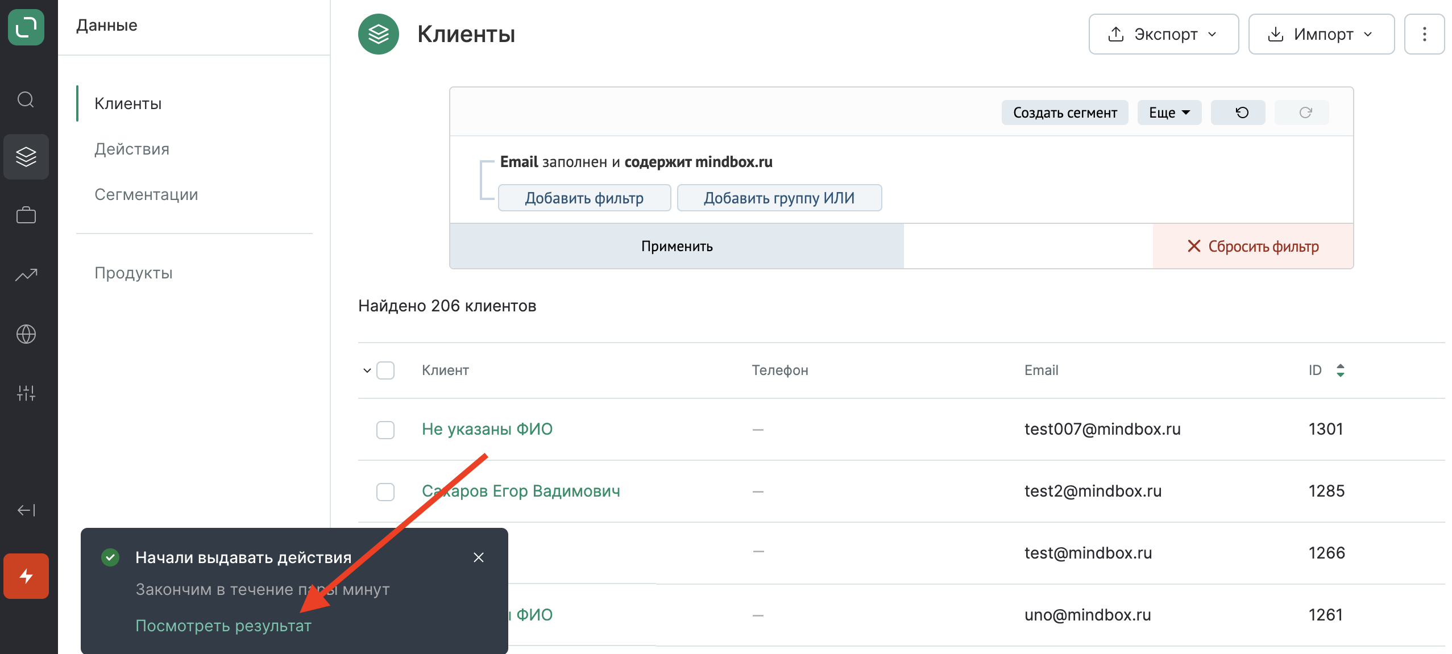The image size is (1452, 654).
Task: Open Продукты in the Данные menu
Action: click(134, 273)
